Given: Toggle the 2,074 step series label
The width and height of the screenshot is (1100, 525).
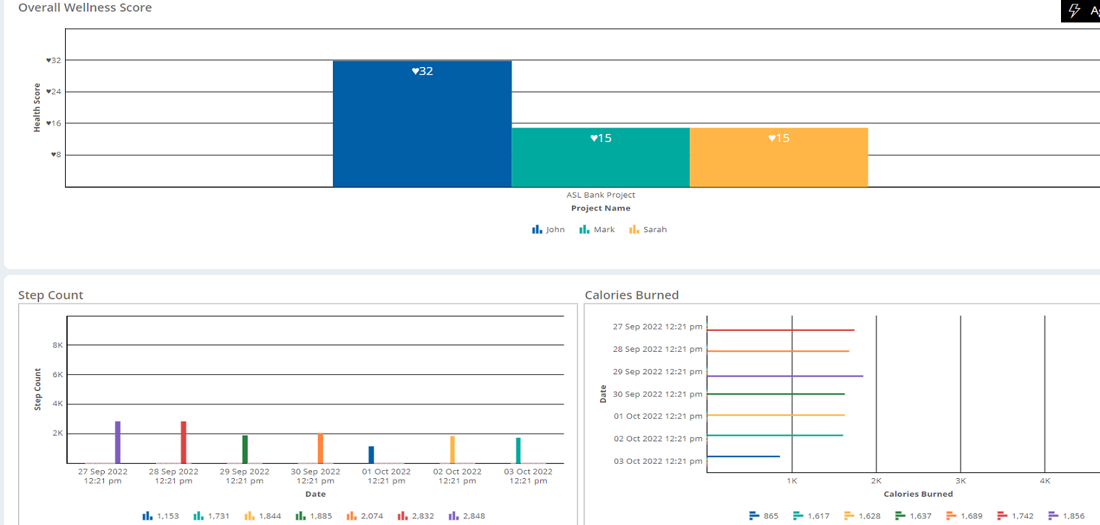Looking at the screenshot, I should 371,516.
